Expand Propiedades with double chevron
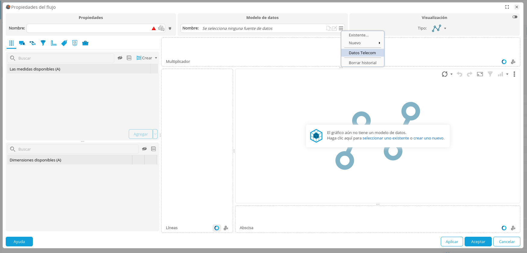The image size is (527, 253). pyautogui.click(x=170, y=28)
